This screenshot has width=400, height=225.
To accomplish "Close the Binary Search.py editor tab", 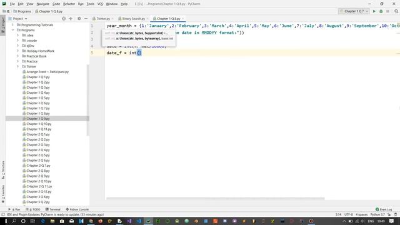I will pos(147,19).
